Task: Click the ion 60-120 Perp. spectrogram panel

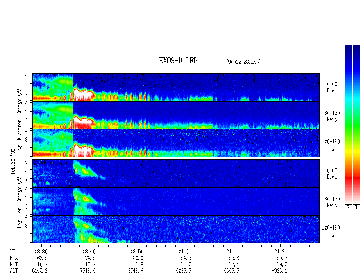Action: [x=176, y=201]
